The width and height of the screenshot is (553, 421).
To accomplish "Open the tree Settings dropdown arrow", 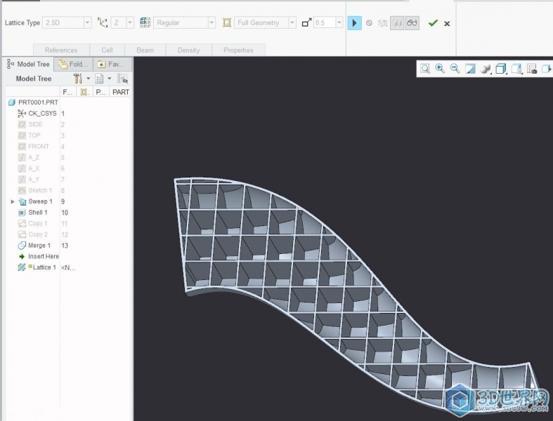I will pos(88,79).
